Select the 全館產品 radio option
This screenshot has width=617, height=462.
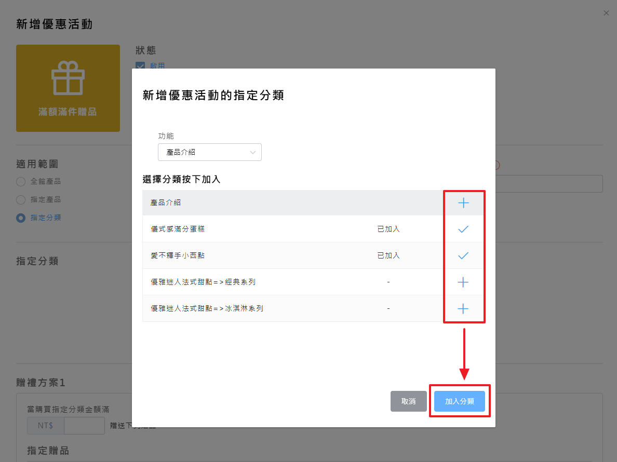(x=21, y=182)
